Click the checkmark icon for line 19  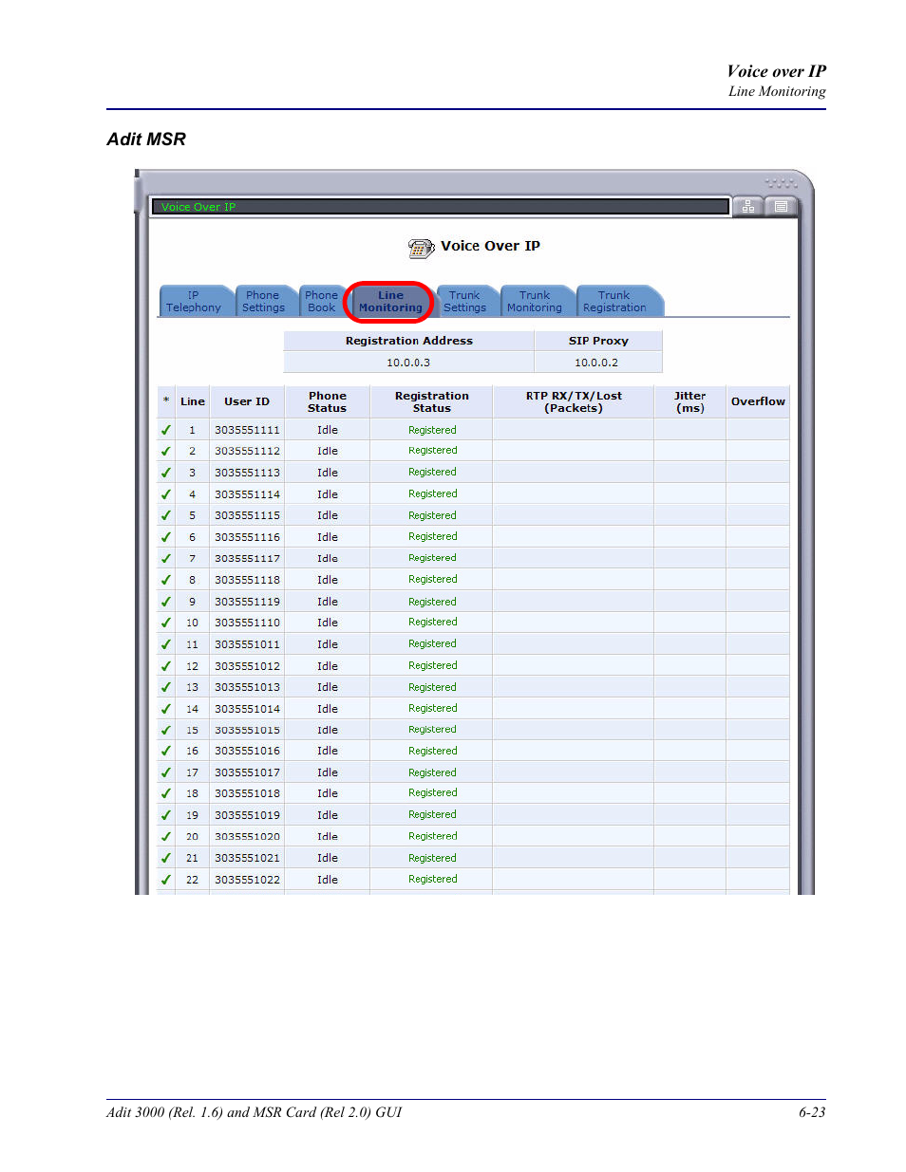click(x=166, y=815)
